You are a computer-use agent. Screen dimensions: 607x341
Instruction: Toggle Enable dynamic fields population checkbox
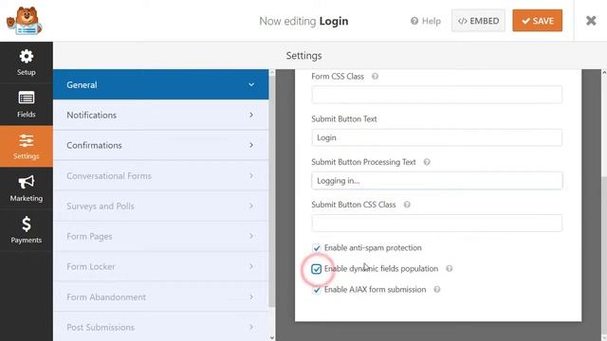pyautogui.click(x=316, y=269)
